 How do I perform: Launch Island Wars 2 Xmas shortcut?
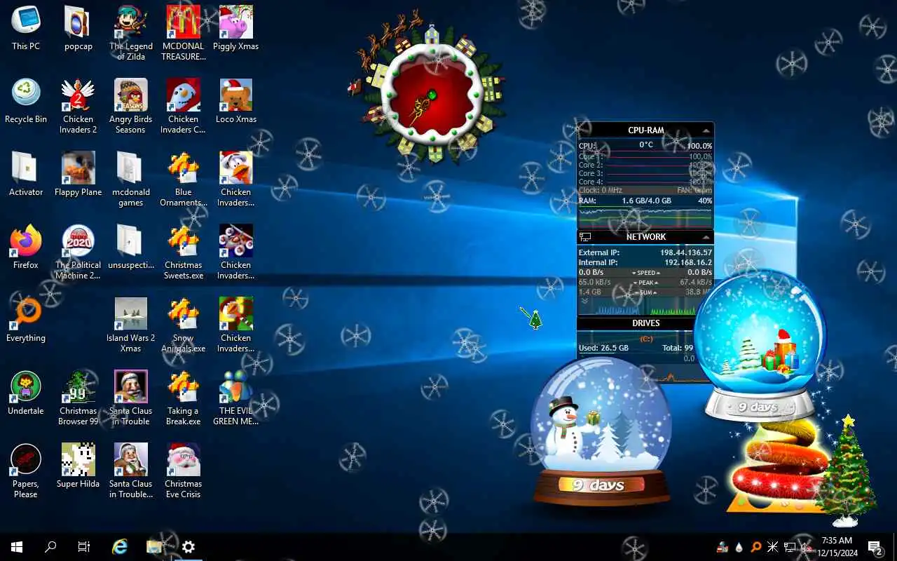[131, 325]
